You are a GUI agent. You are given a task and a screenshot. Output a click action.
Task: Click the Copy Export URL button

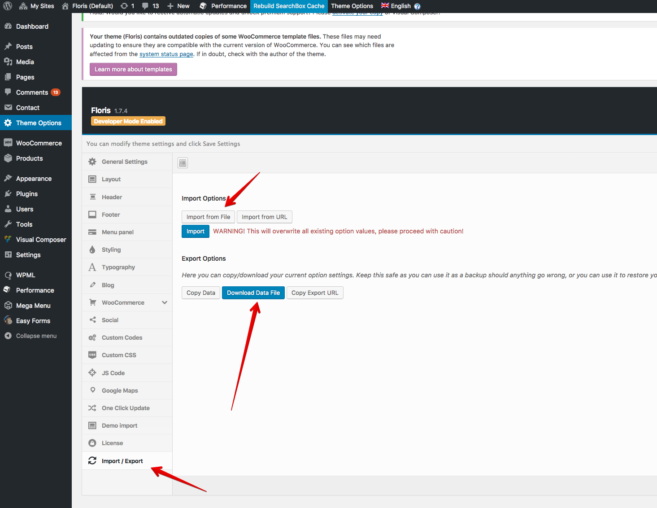[x=315, y=293]
